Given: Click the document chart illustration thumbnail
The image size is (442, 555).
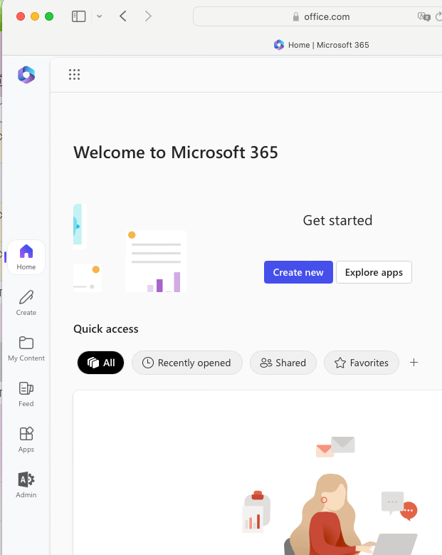Looking at the screenshot, I should click(x=156, y=261).
